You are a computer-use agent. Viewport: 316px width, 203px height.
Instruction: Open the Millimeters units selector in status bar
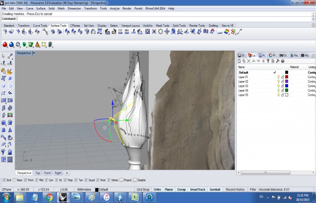coord(84,190)
